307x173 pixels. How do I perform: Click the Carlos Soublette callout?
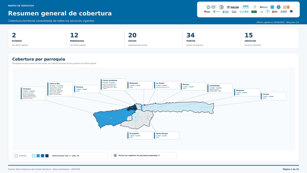[x=113, y=84]
